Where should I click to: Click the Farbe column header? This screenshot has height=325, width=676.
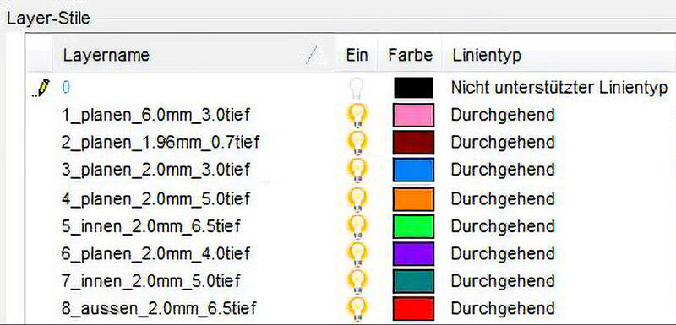pos(410,55)
